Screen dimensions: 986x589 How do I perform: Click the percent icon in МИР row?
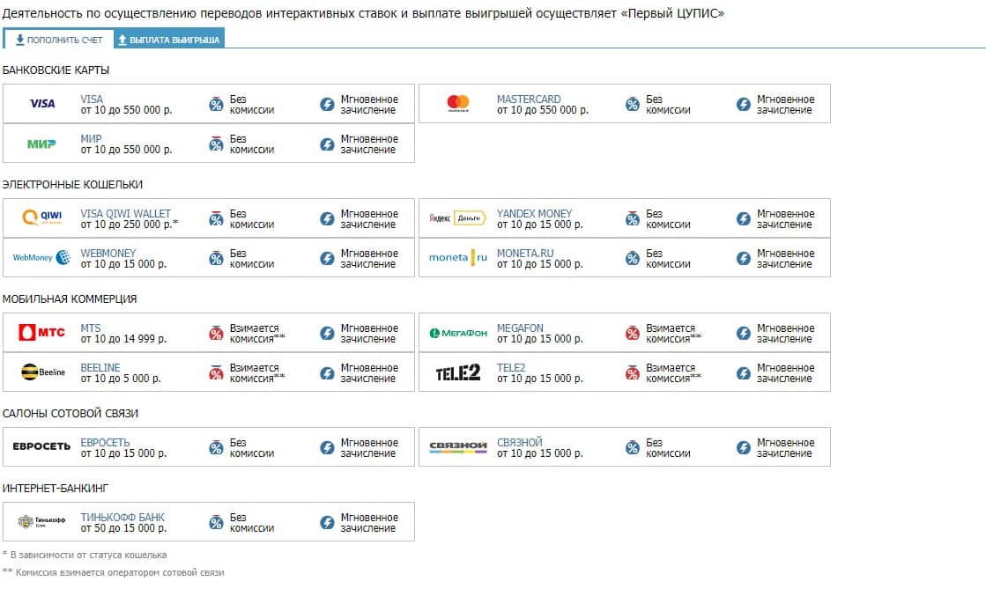point(216,144)
